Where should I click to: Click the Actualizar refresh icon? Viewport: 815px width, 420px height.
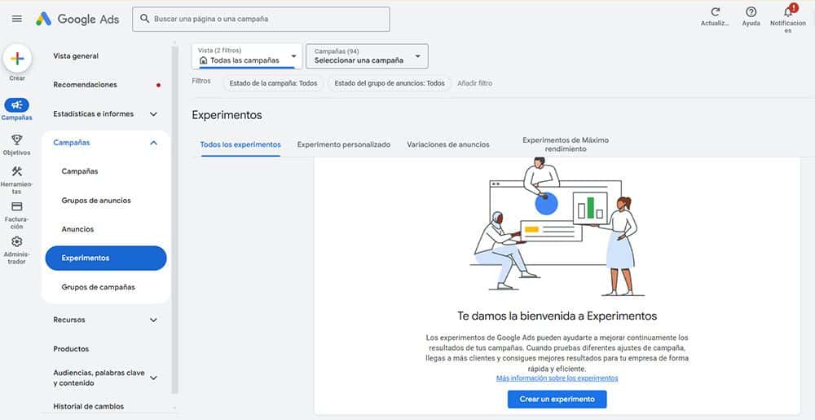click(716, 12)
